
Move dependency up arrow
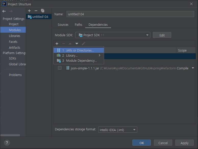pos(70,44)
